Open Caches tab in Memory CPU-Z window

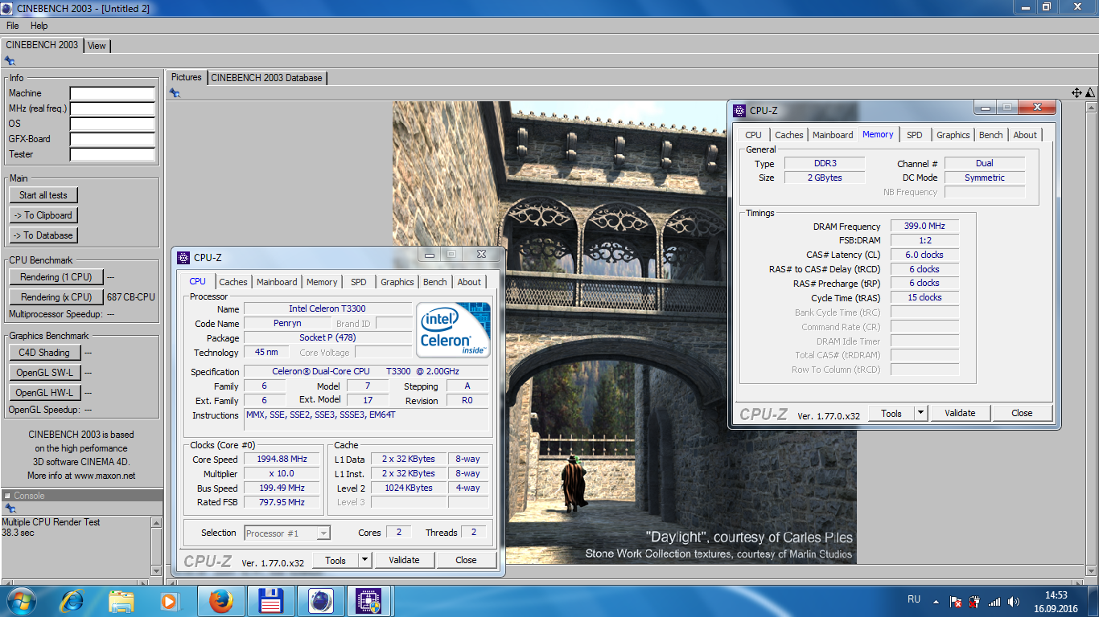(x=789, y=135)
